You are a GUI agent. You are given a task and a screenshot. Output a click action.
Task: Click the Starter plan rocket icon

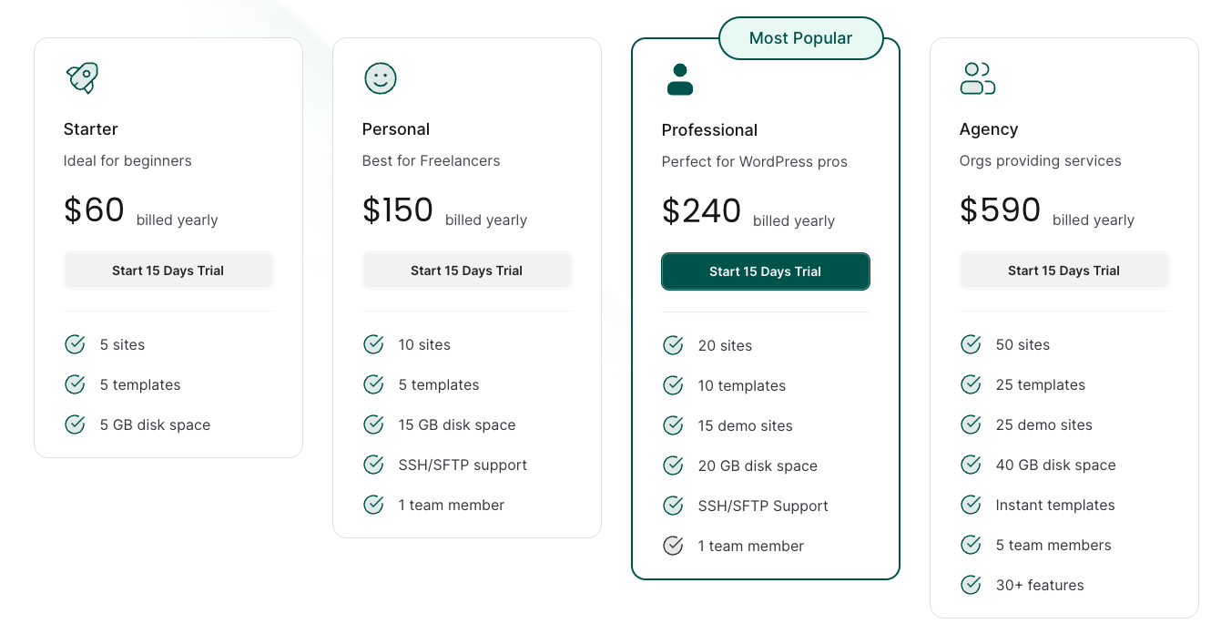tap(82, 77)
